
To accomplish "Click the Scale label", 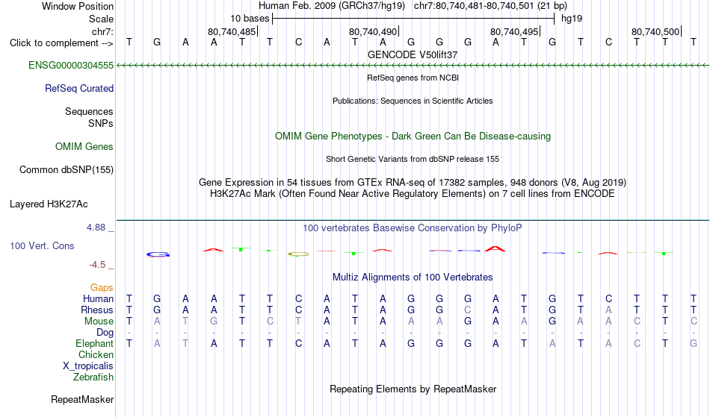I will coord(102,19).
